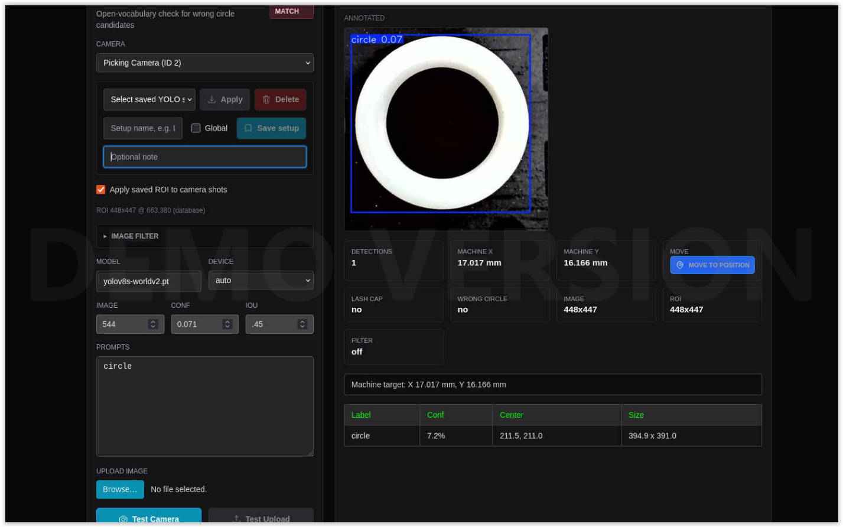The image size is (843, 527).
Task: Click the IOU stepper arrows
Action: pyautogui.click(x=302, y=324)
